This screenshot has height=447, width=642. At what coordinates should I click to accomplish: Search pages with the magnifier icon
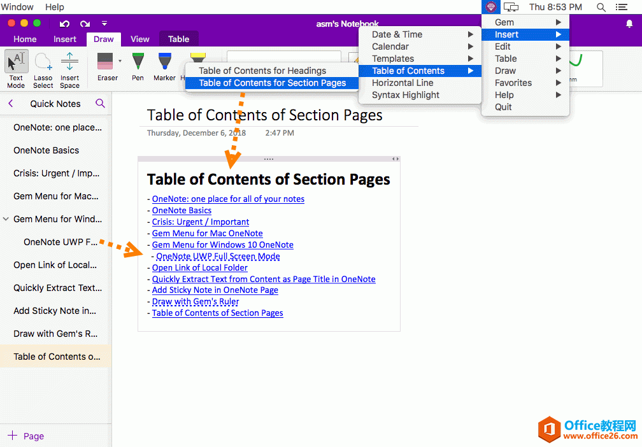[x=101, y=103]
